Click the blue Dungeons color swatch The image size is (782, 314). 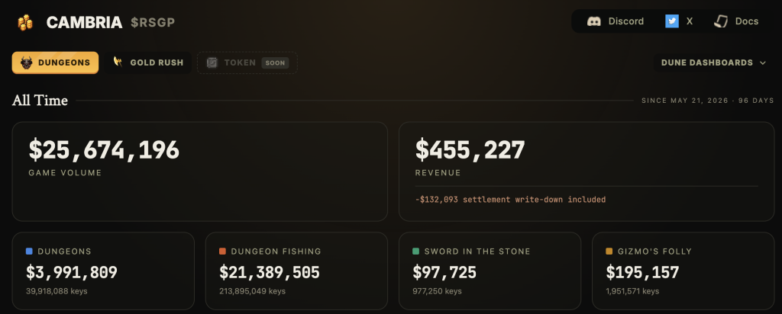pyautogui.click(x=30, y=252)
